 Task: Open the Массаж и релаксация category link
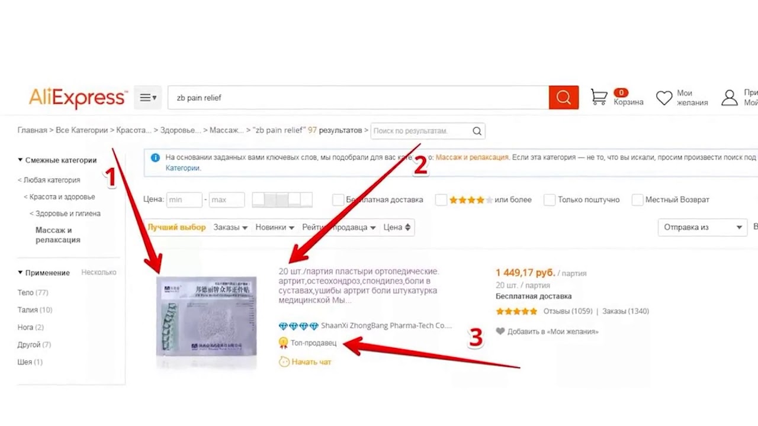472,157
